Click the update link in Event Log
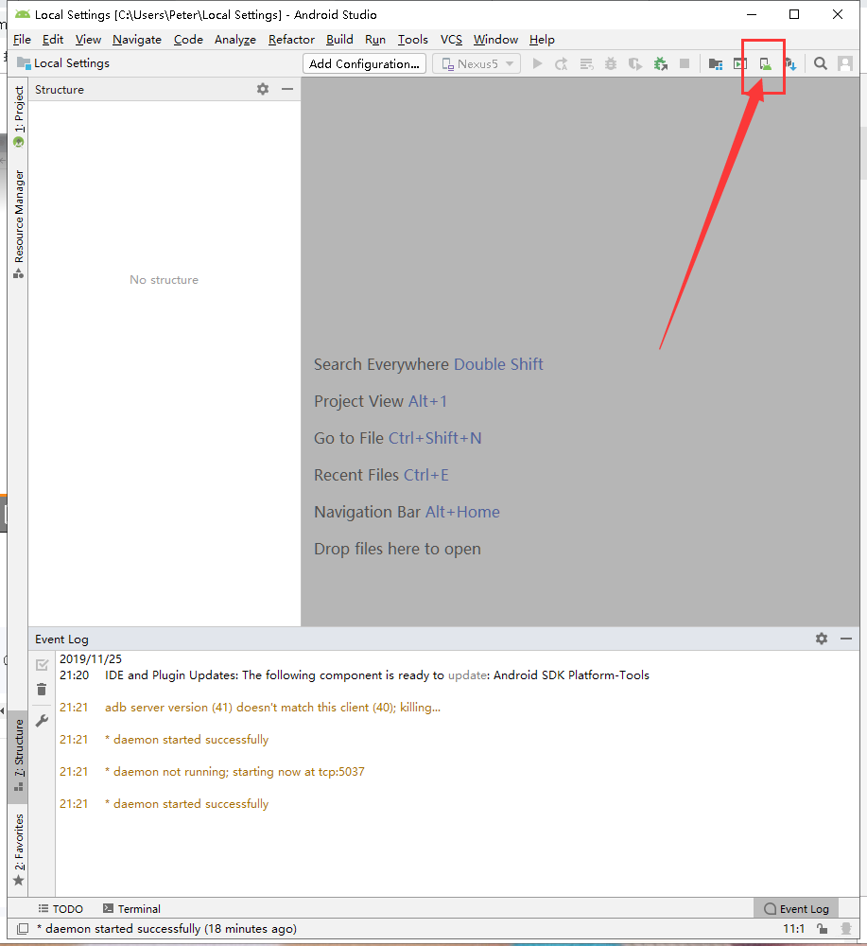The height and width of the screenshot is (946, 867). coord(468,675)
